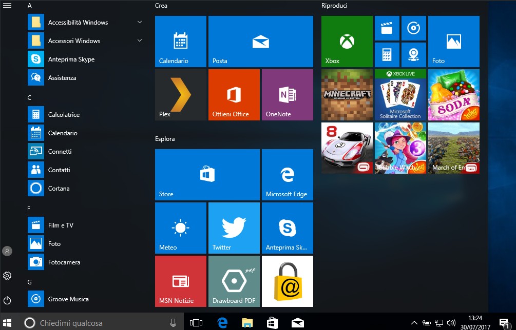Image resolution: width=516 pixels, height=330 pixels.
Task: Open Connetti from the app list
Action: point(86,151)
